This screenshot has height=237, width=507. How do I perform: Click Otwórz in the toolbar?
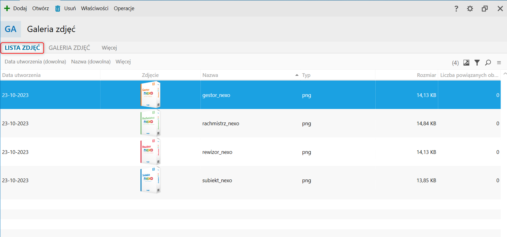[40, 8]
